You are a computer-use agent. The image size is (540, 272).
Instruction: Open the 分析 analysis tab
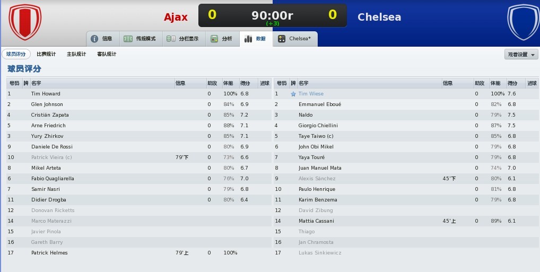click(222, 39)
